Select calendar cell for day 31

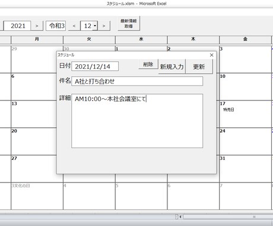tap(245, 169)
